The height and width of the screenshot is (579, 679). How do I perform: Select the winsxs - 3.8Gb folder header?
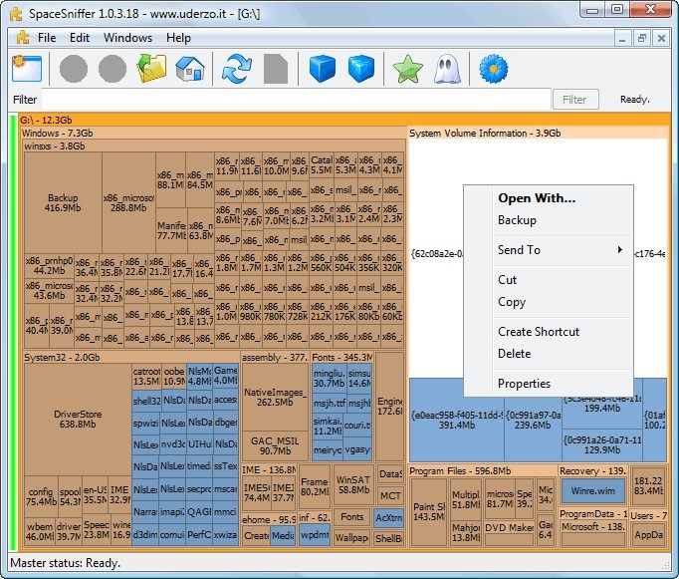(213, 146)
